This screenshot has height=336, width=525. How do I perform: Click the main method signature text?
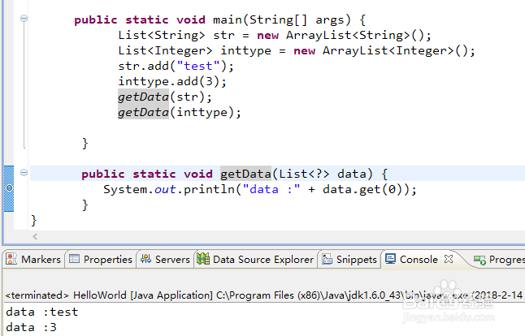220,19
